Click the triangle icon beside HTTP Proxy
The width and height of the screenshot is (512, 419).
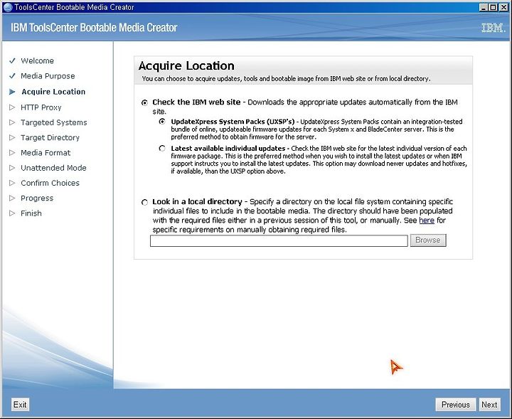coord(12,107)
